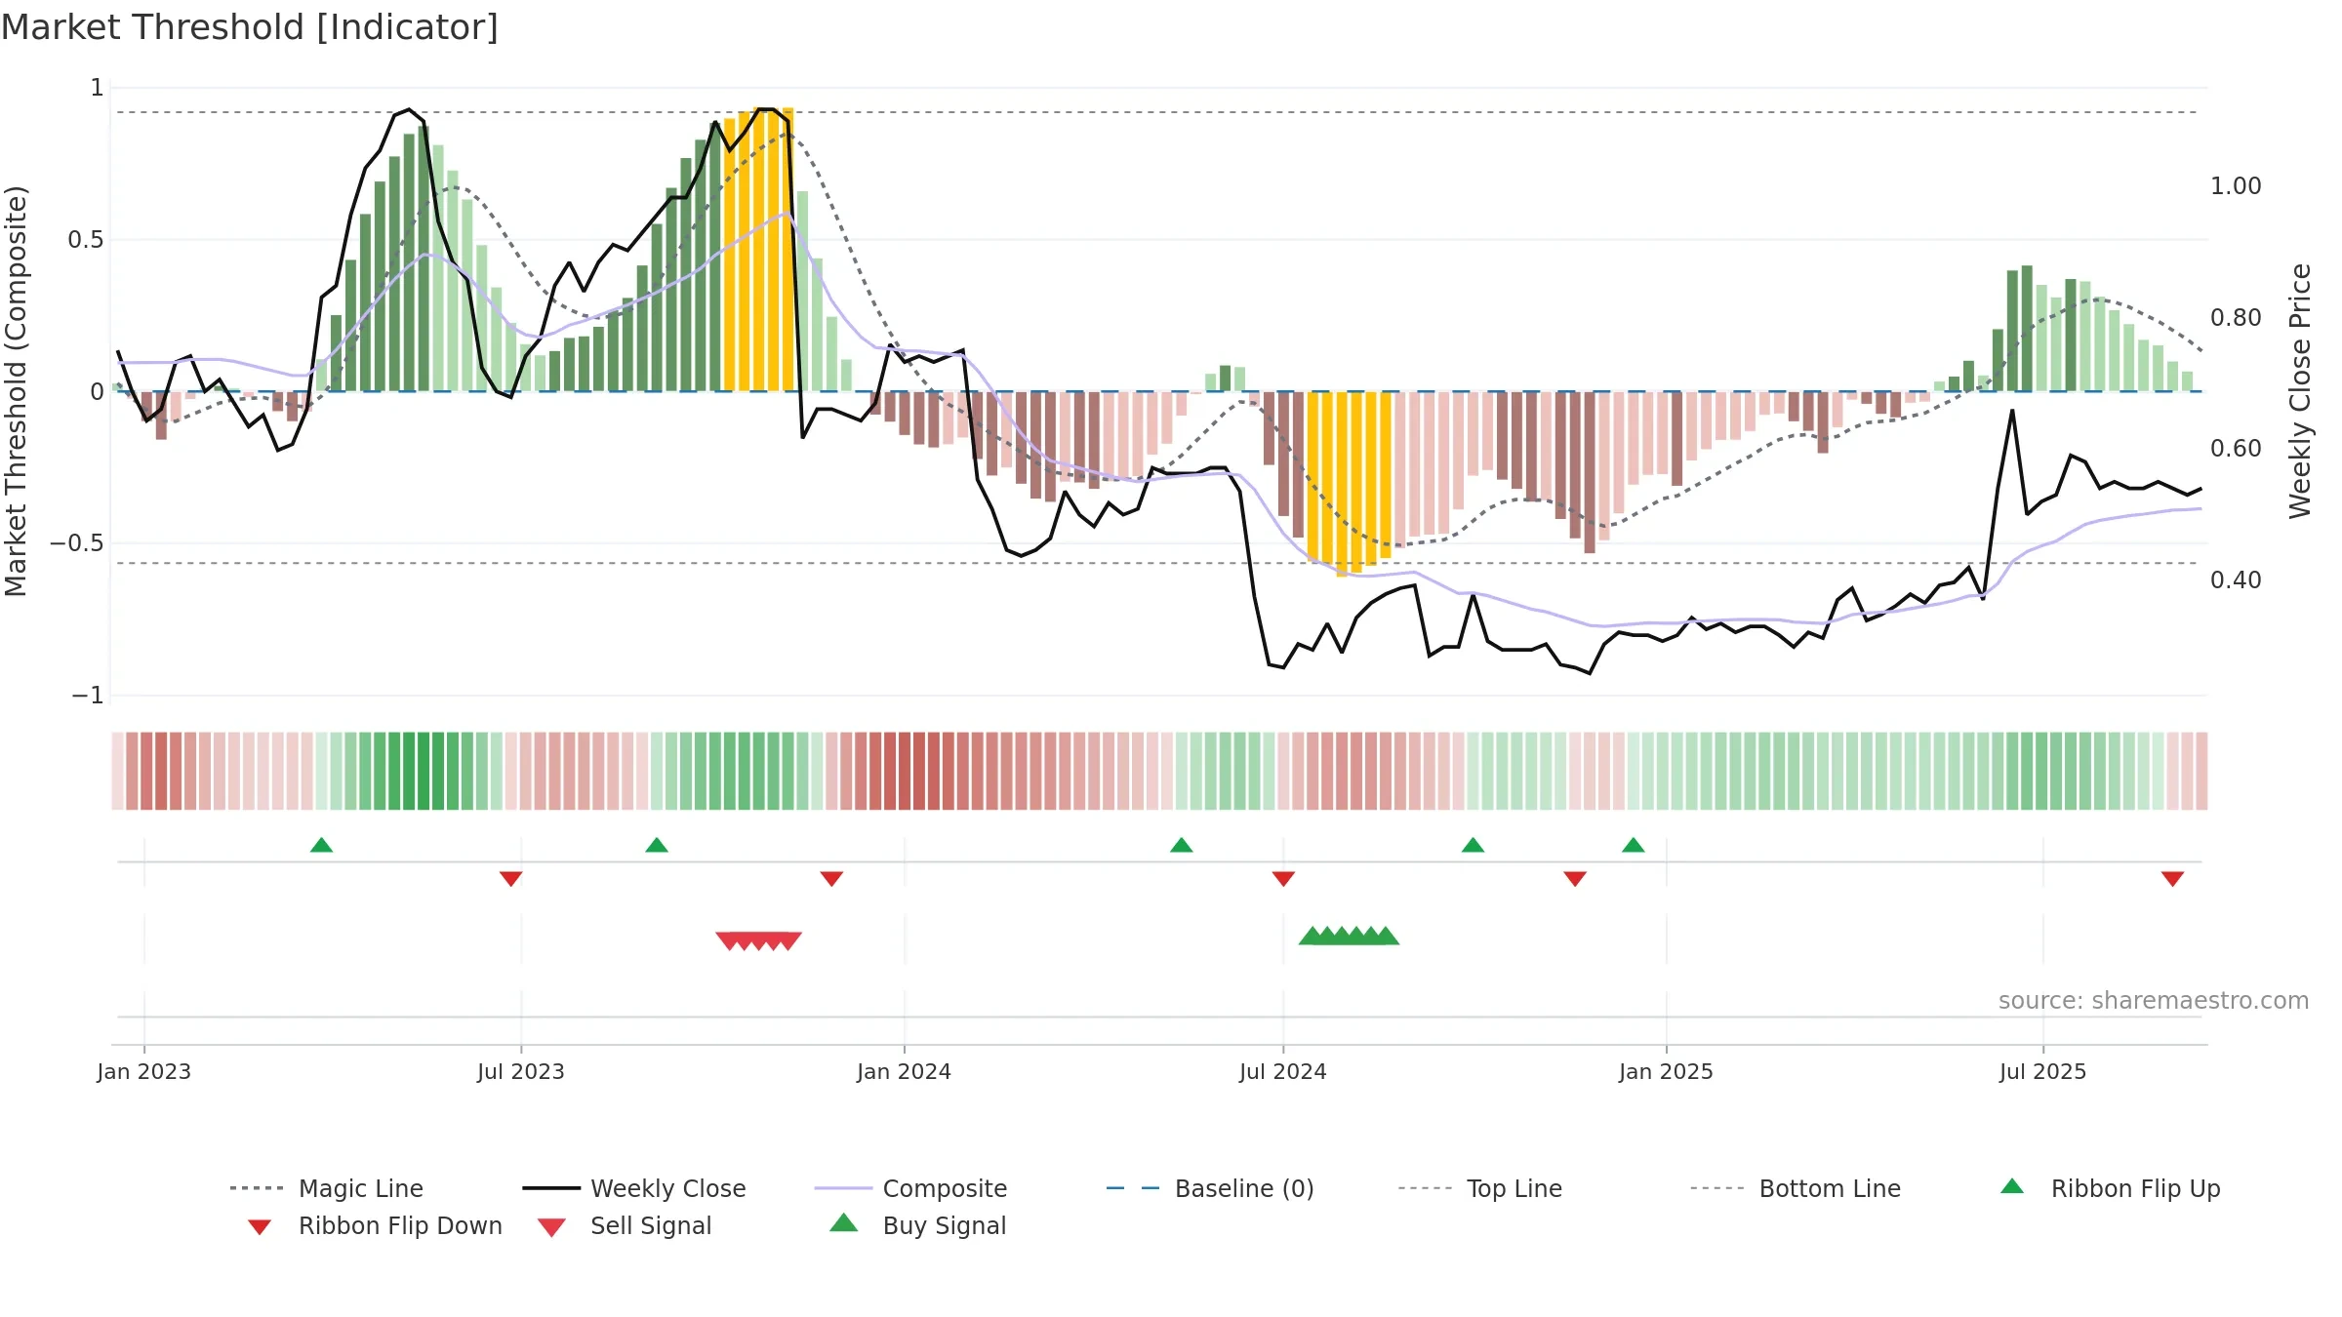2342x1317 pixels.
Task: Toggle the Sell Signal legend entry
Action: [625, 1225]
